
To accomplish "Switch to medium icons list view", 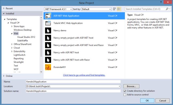I will click(119, 9).
